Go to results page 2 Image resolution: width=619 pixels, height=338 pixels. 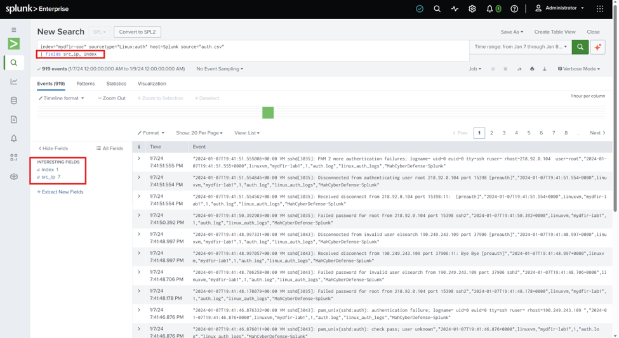coord(491,133)
